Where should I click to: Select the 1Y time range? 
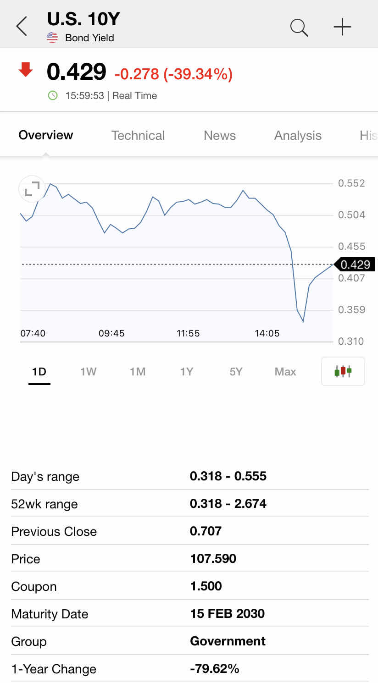[187, 371]
